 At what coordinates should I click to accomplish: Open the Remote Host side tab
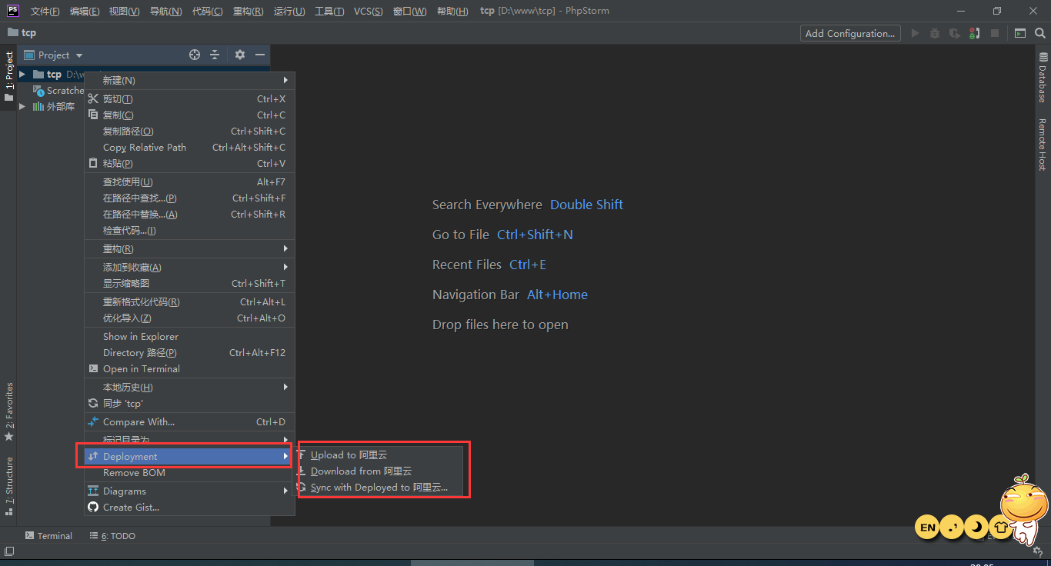click(x=1043, y=143)
